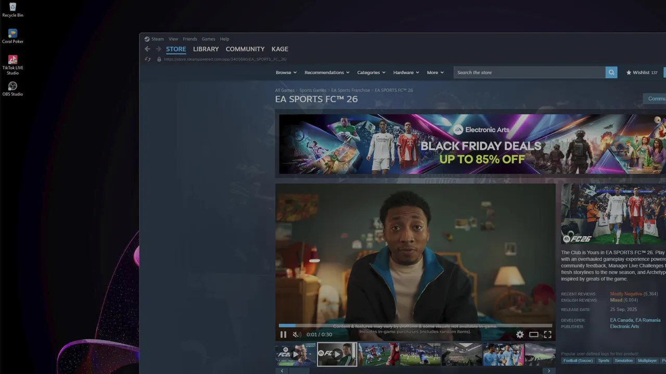
Task: Switch to the LIBRARY tab
Action: click(206, 49)
